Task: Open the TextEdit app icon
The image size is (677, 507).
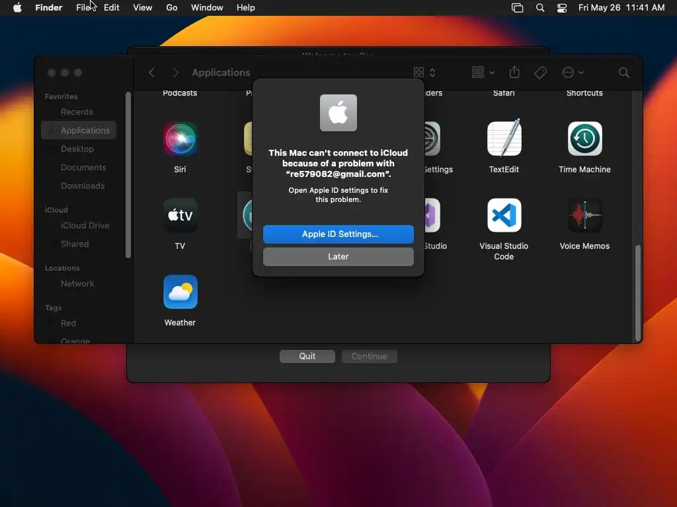Action: (x=504, y=138)
